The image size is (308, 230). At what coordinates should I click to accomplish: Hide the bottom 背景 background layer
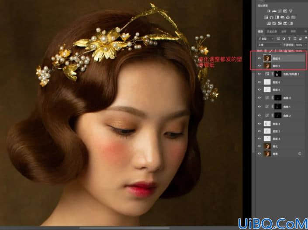click(259, 154)
